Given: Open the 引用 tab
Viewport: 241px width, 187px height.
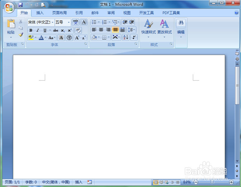Looking at the screenshot, I should (79, 13).
